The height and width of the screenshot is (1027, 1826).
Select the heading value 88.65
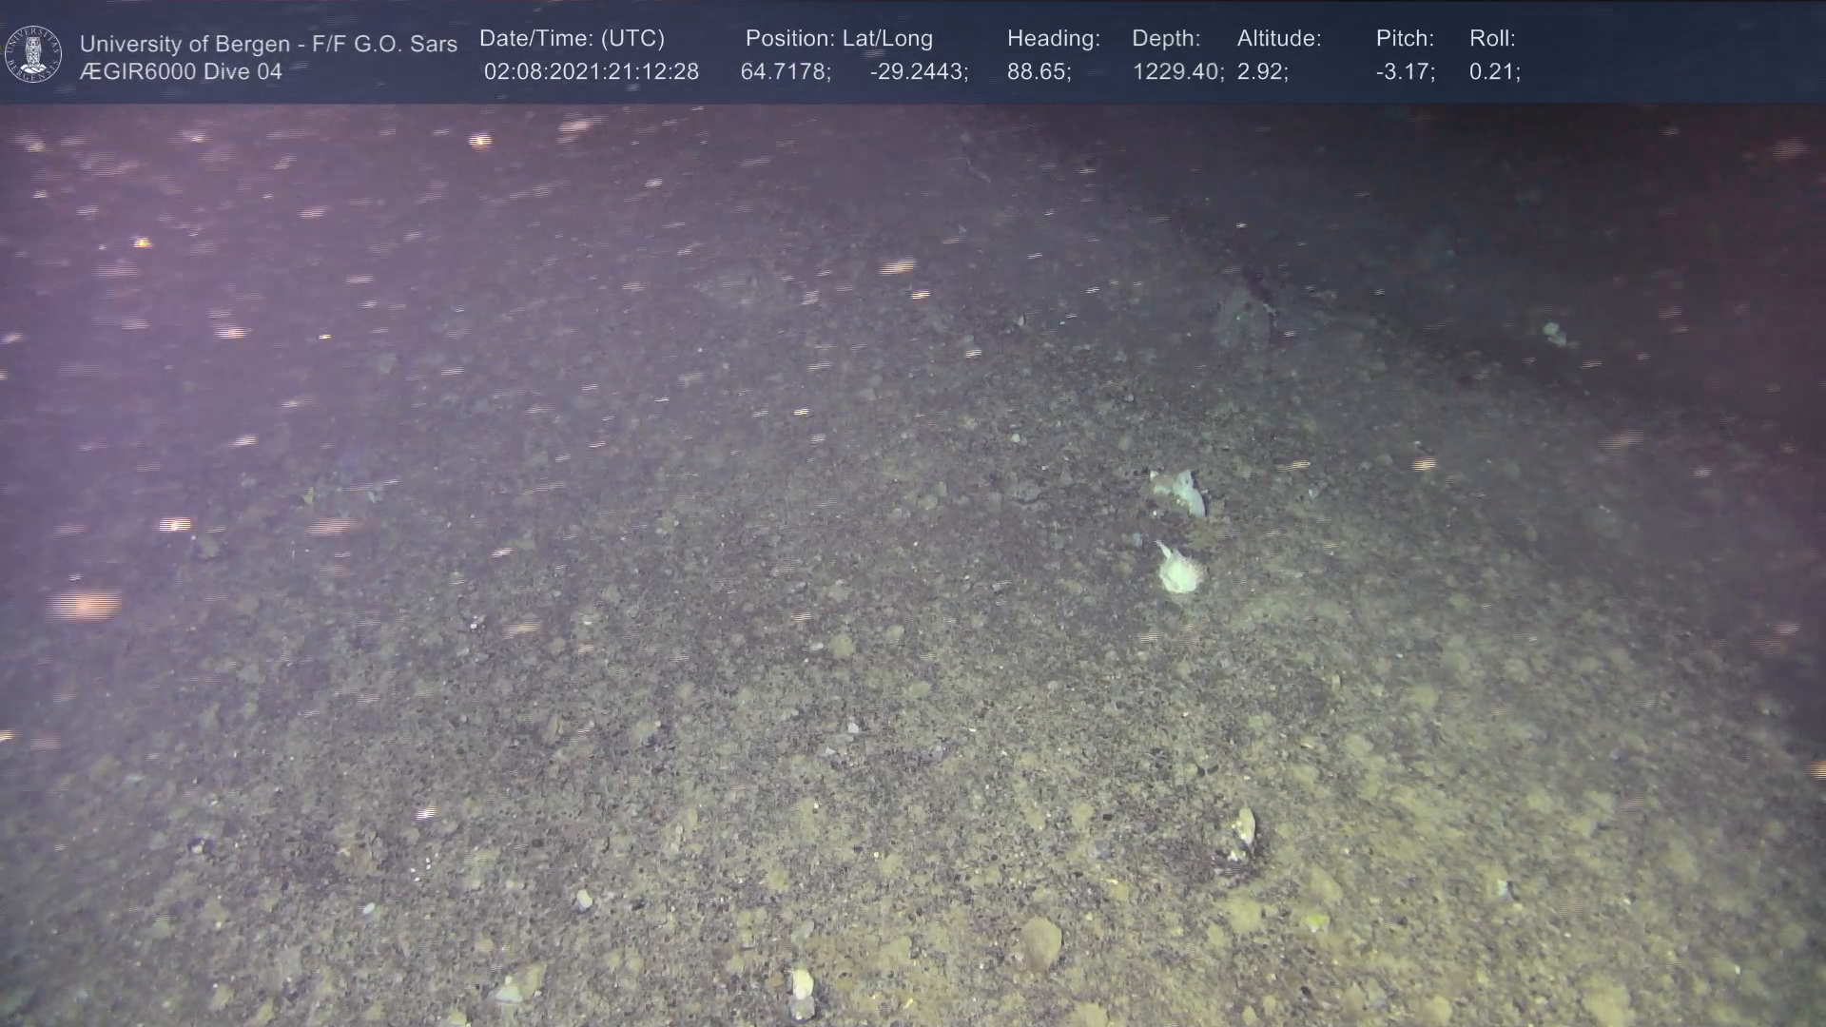pyautogui.click(x=1038, y=72)
